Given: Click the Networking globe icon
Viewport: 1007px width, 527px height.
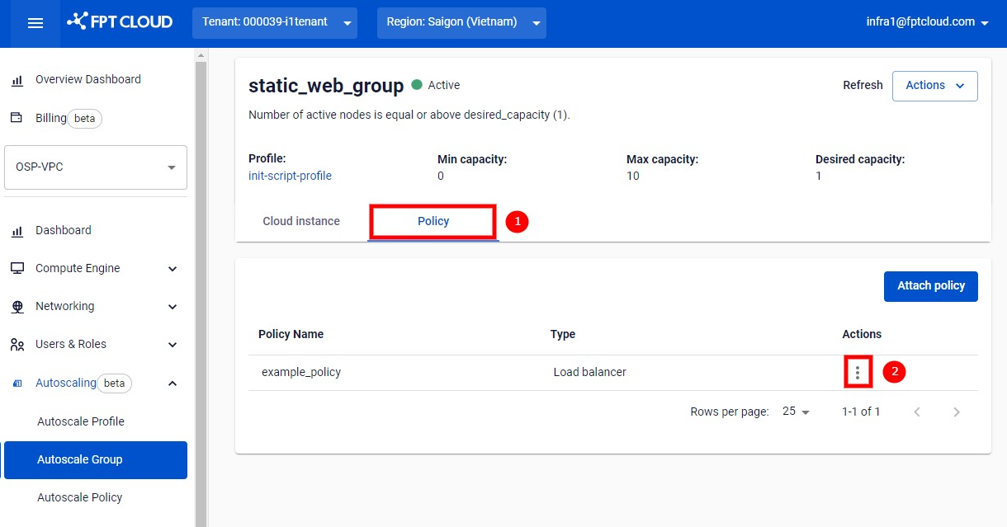Looking at the screenshot, I should coord(17,306).
